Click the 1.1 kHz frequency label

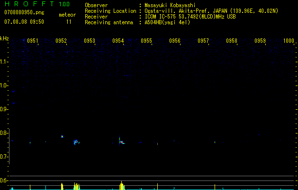pos(4,62)
